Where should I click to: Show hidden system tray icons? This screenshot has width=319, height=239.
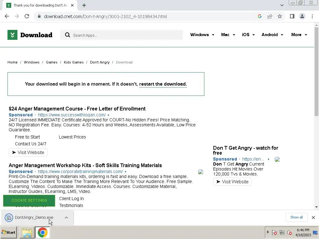click(268, 232)
